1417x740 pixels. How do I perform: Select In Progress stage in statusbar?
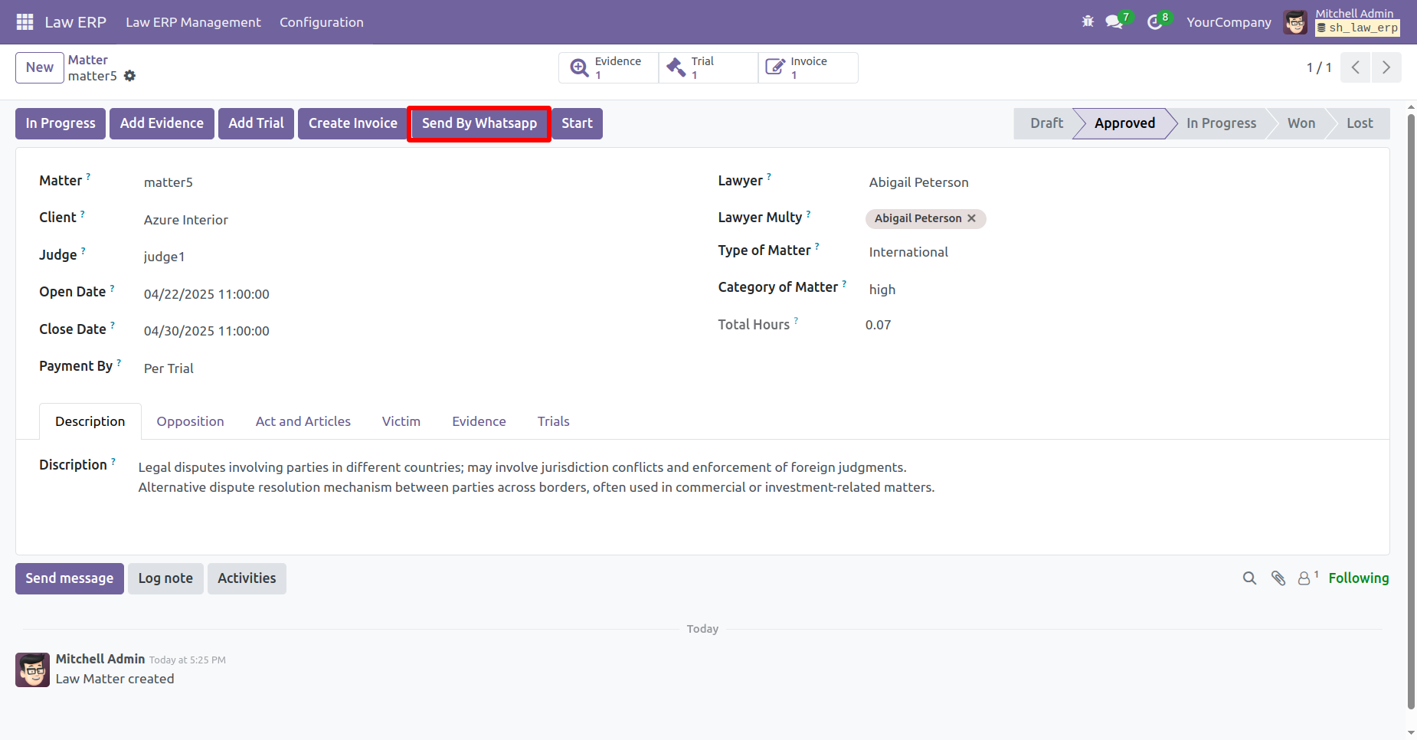[x=1221, y=123]
